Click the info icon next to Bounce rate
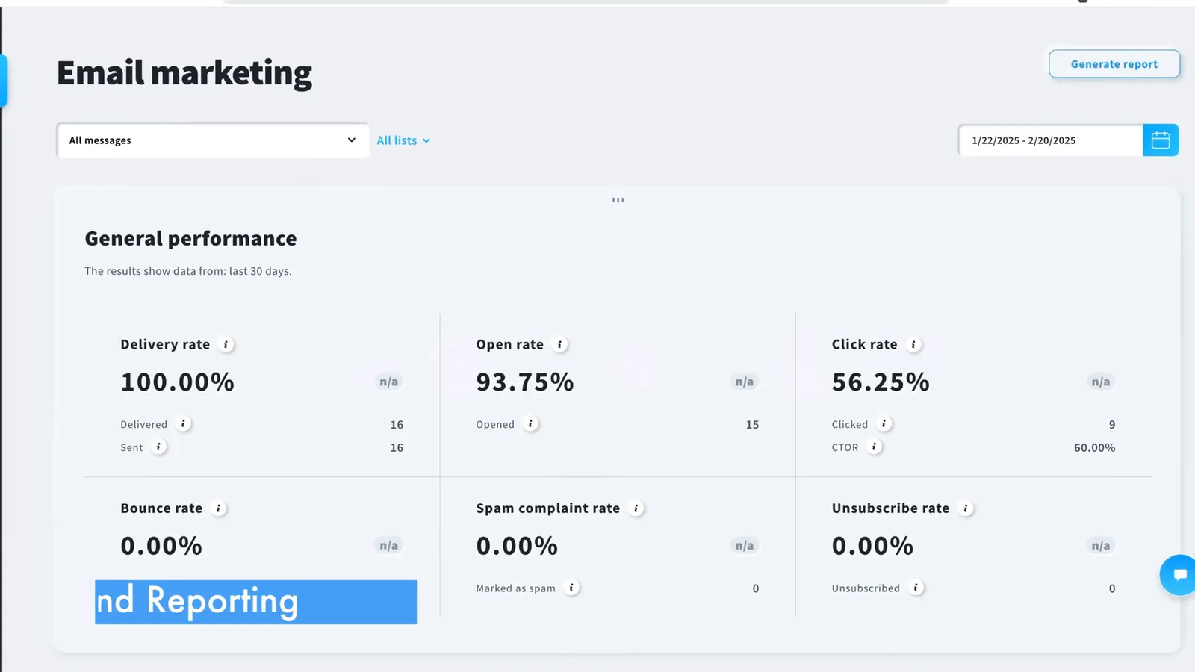This screenshot has height=672, width=1195. (x=219, y=508)
